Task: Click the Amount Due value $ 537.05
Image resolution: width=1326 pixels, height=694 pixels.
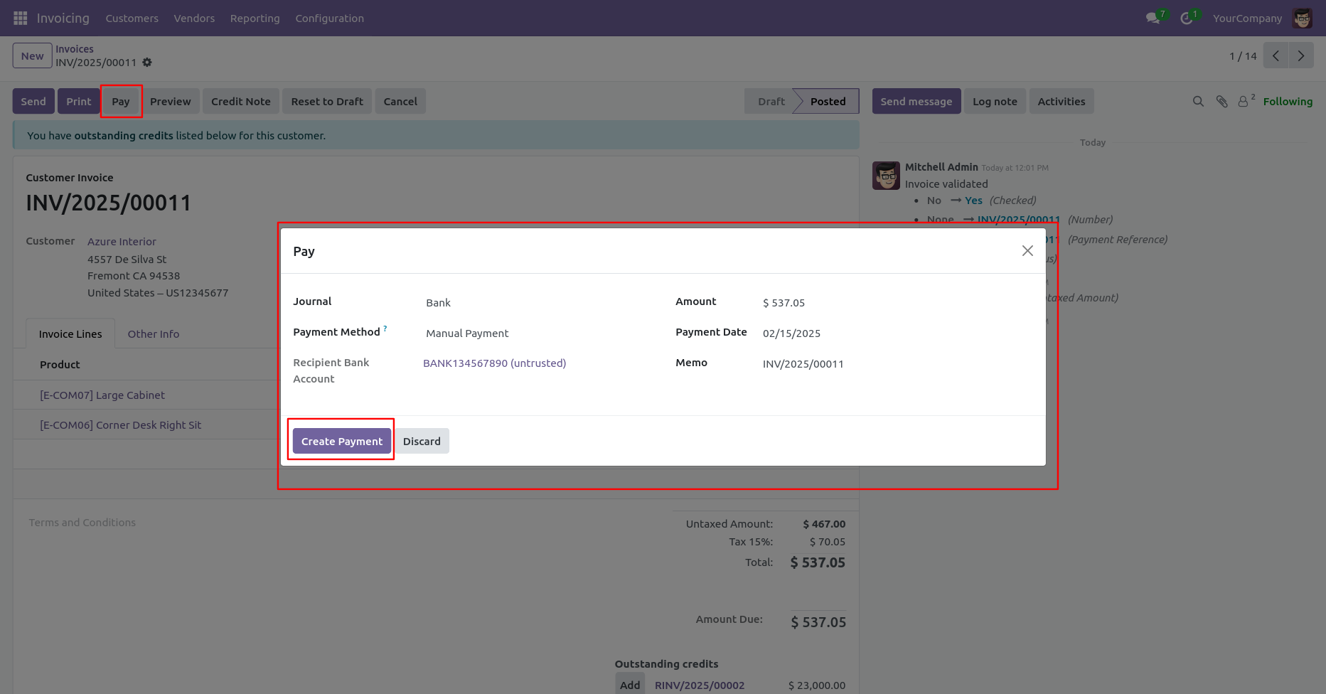Action: (818, 622)
